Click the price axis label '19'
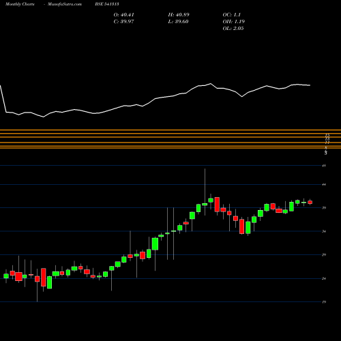The image size is (341, 341). click(x=324, y=302)
